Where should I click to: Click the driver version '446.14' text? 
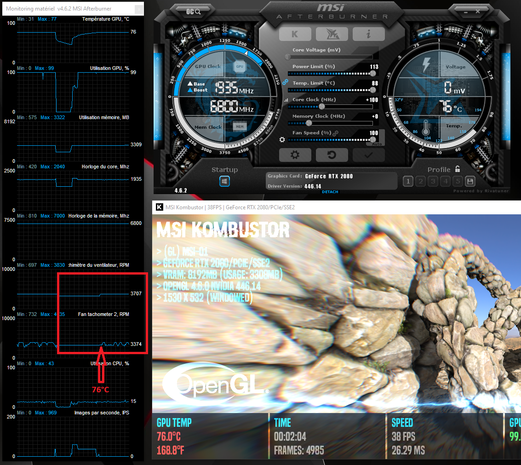tap(313, 186)
